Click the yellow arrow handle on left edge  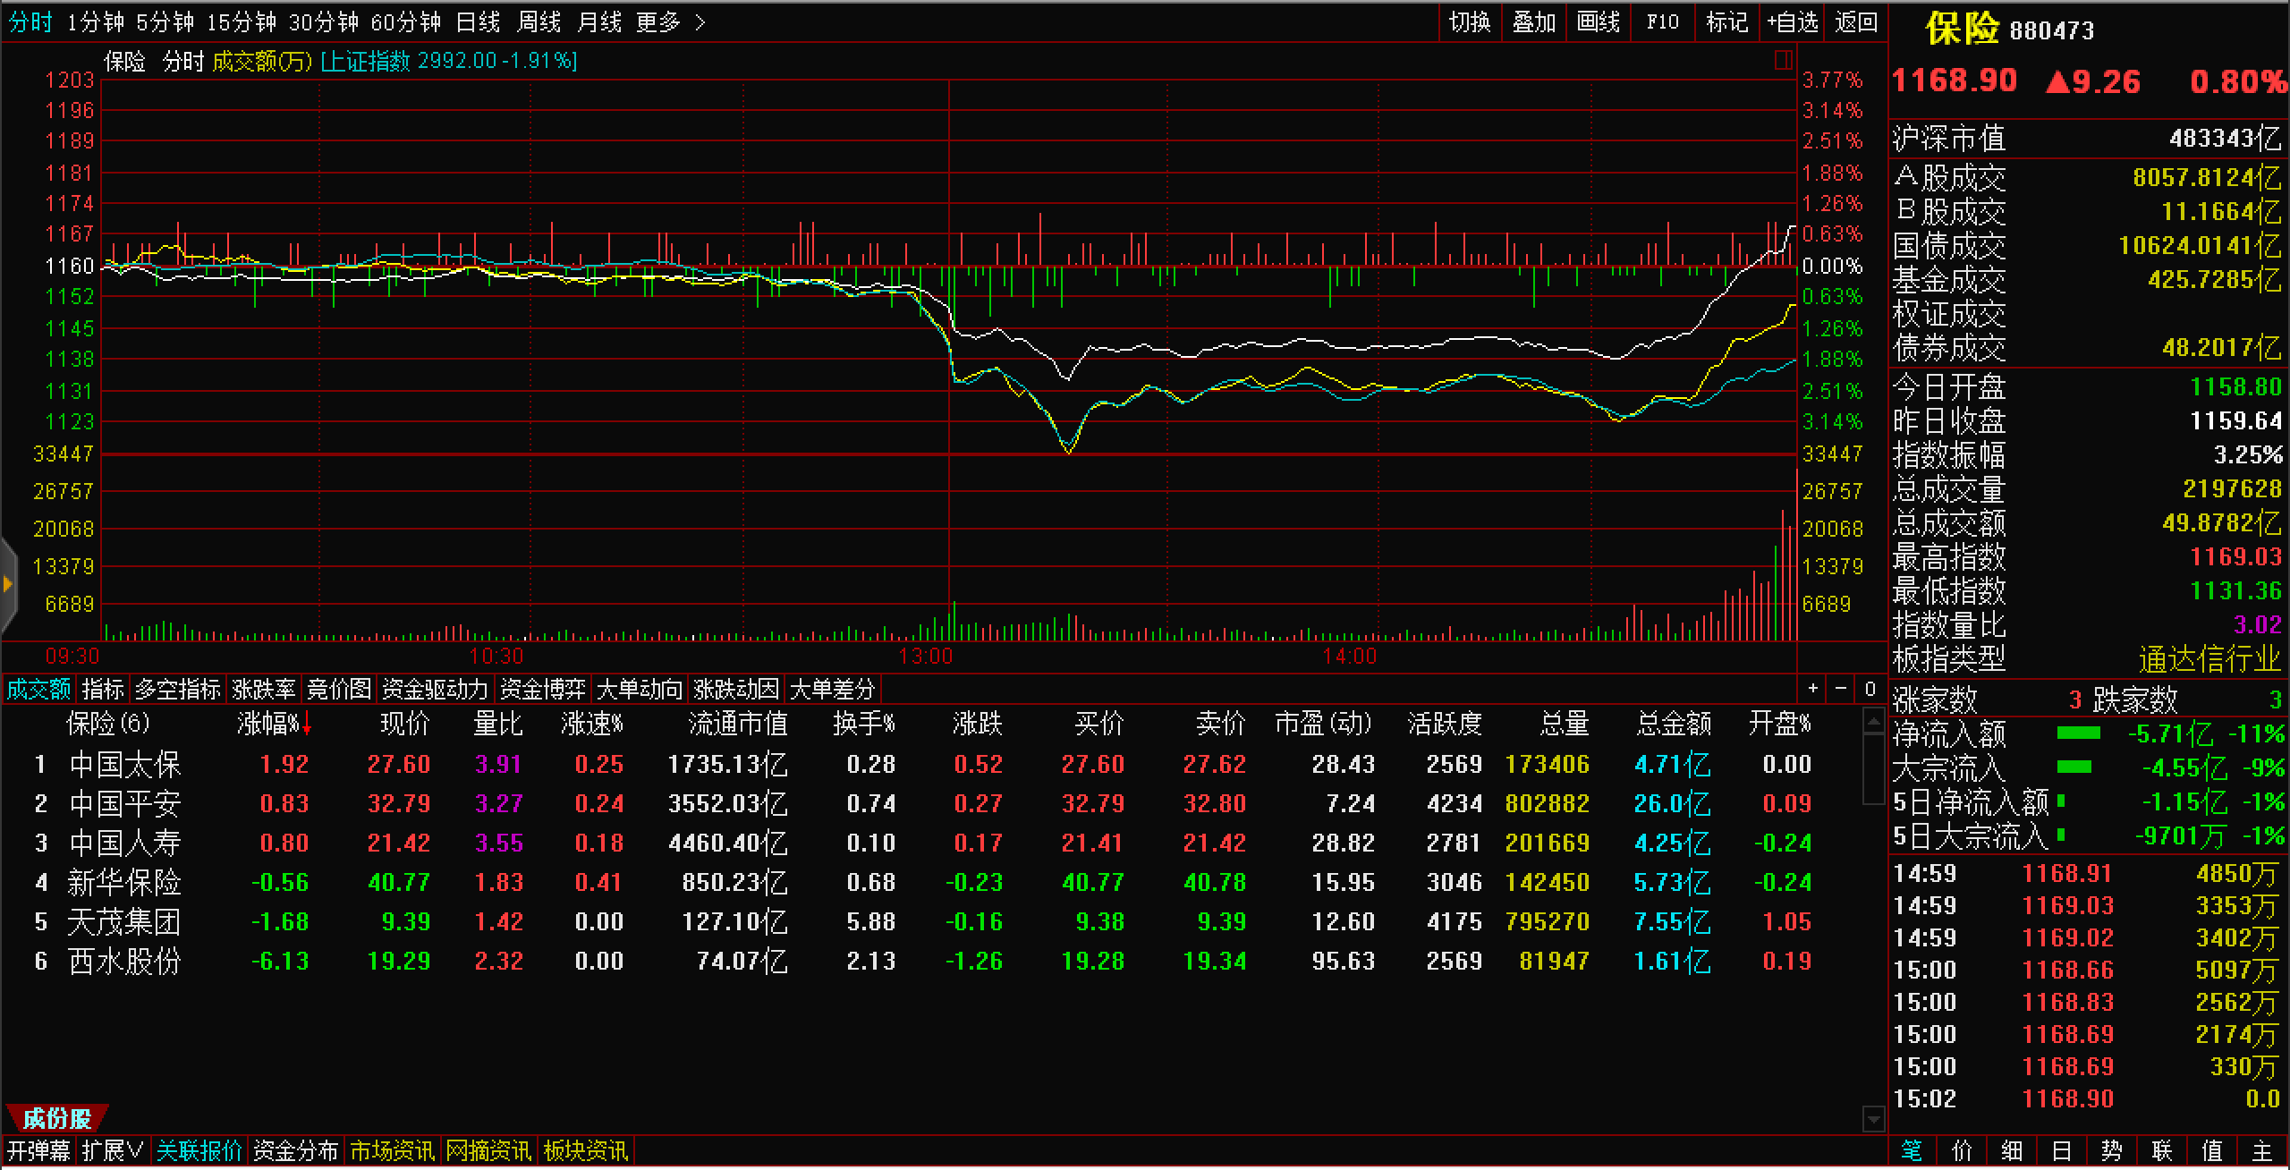(8, 585)
